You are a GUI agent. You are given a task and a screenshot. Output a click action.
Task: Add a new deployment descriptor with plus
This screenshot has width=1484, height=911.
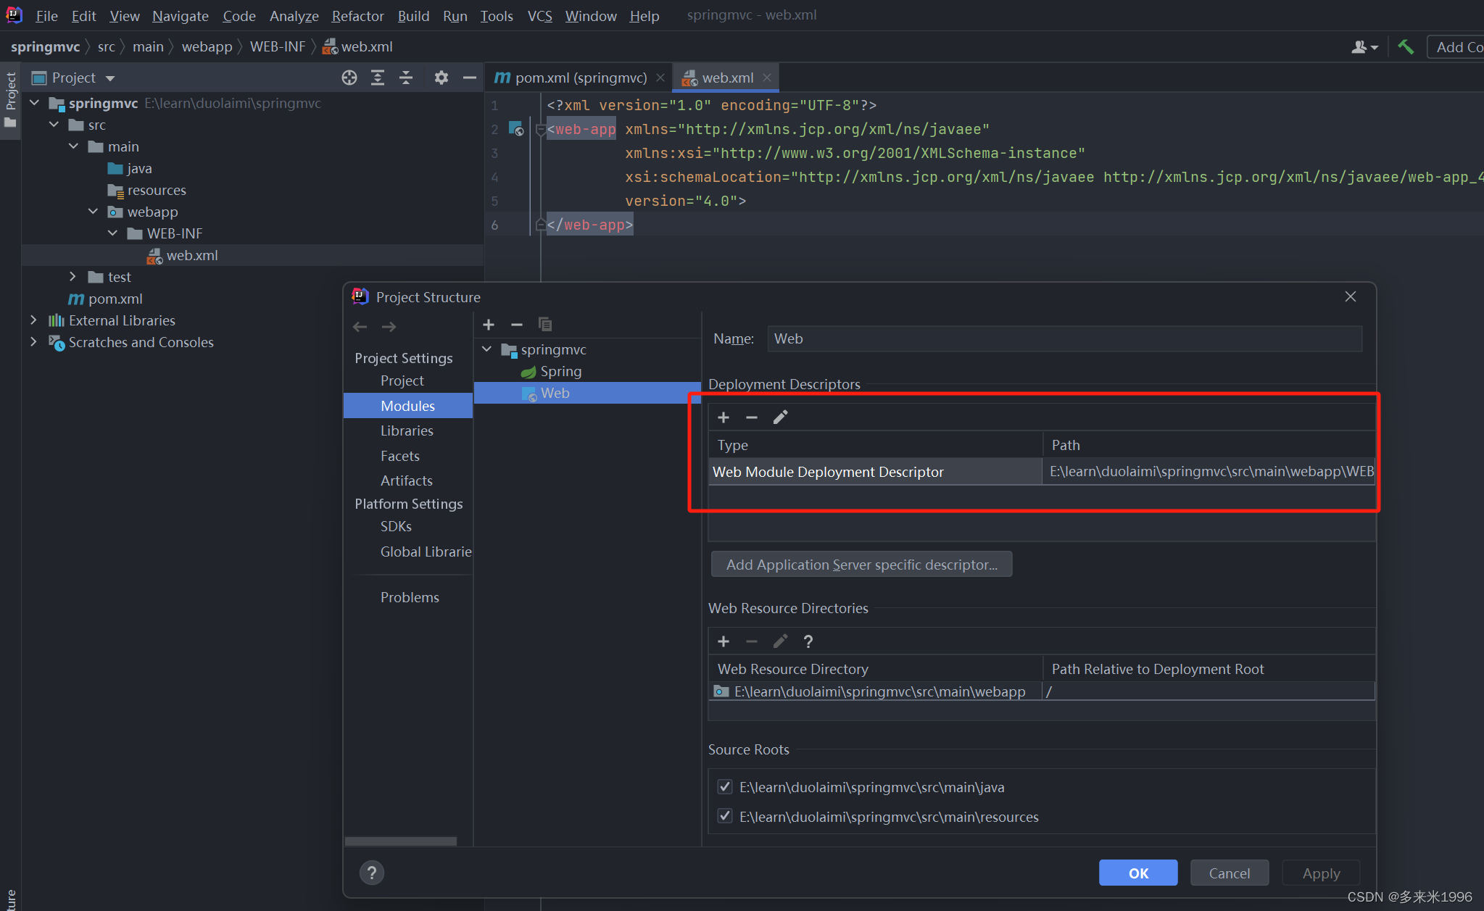coord(723,417)
